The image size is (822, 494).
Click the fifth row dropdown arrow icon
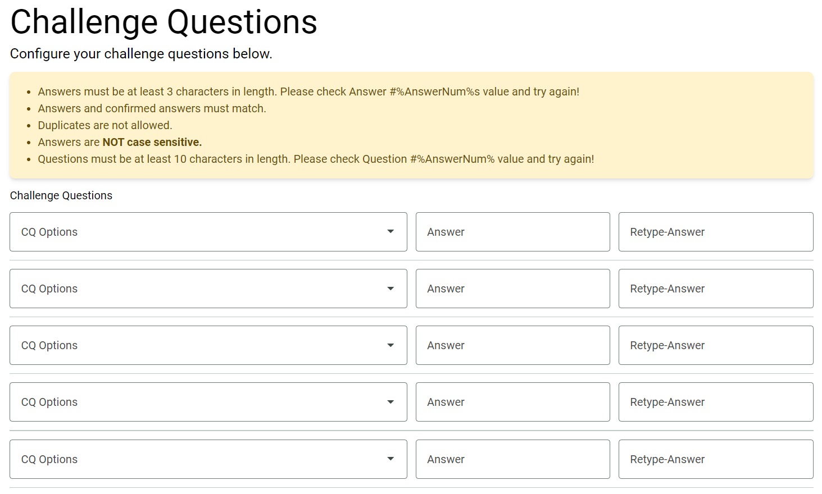(x=390, y=459)
